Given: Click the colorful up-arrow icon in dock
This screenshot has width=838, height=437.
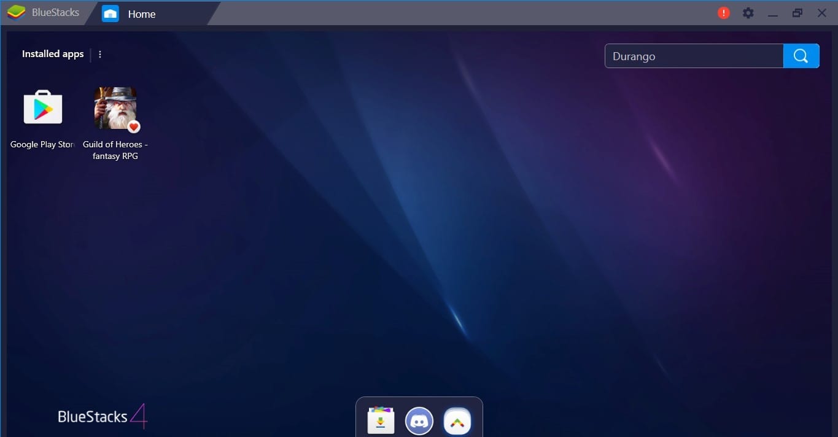Looking at the screenshot, I should 457,421.
